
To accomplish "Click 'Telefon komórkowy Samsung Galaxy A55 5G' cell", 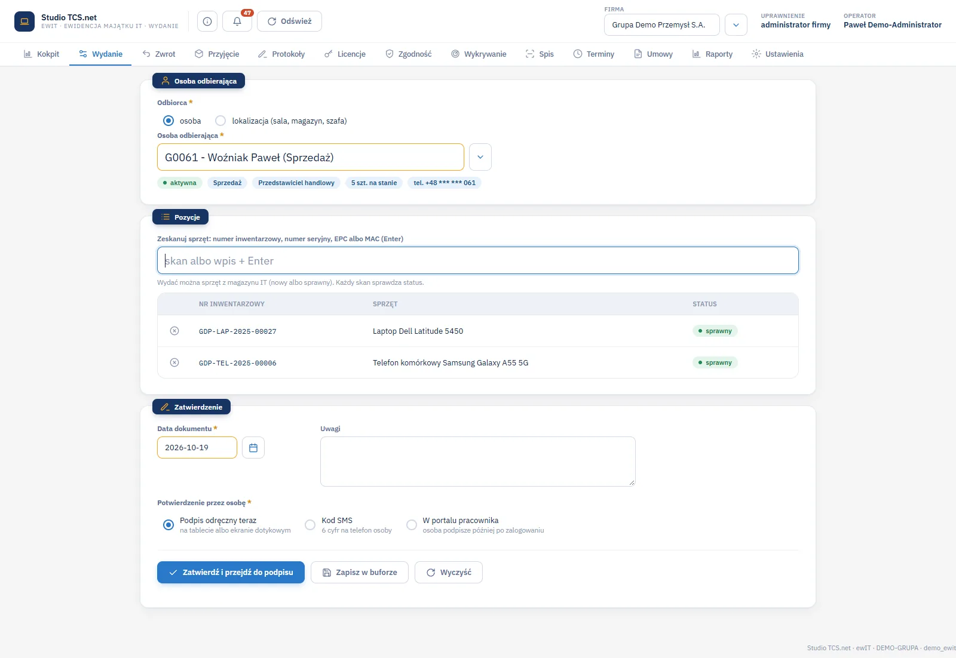I will click(x=451, y=362).
